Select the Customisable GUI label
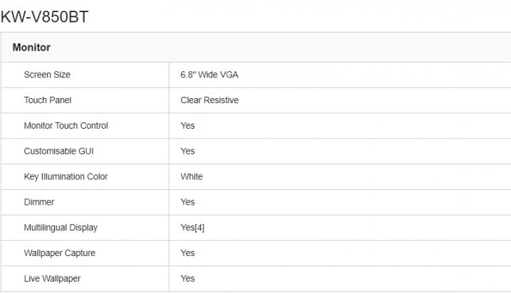This screenshot has width=511, height=293. pos(58,151)
